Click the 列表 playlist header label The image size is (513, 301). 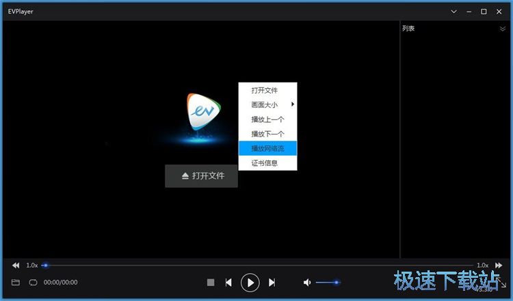click(x=408, y=29)
